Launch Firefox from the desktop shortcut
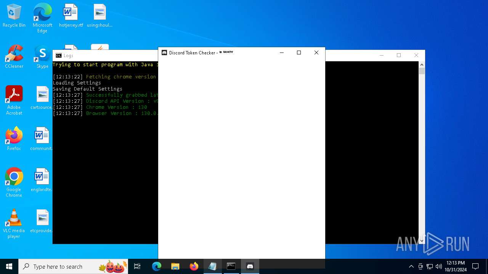488x274 pixels. pos(14,139)
